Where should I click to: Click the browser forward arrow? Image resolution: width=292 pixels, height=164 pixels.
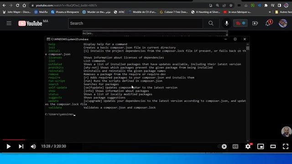[x=11, y=5]
